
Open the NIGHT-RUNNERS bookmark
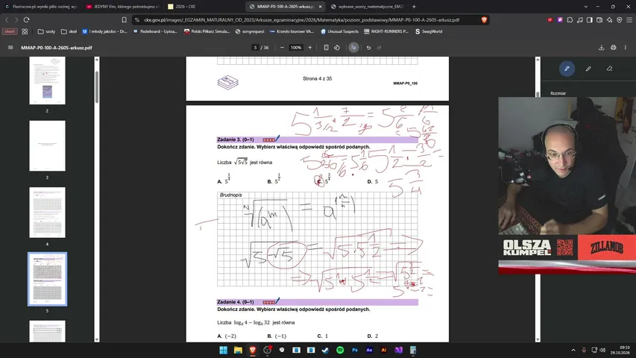pyautogui.click(x=385, y=31)
